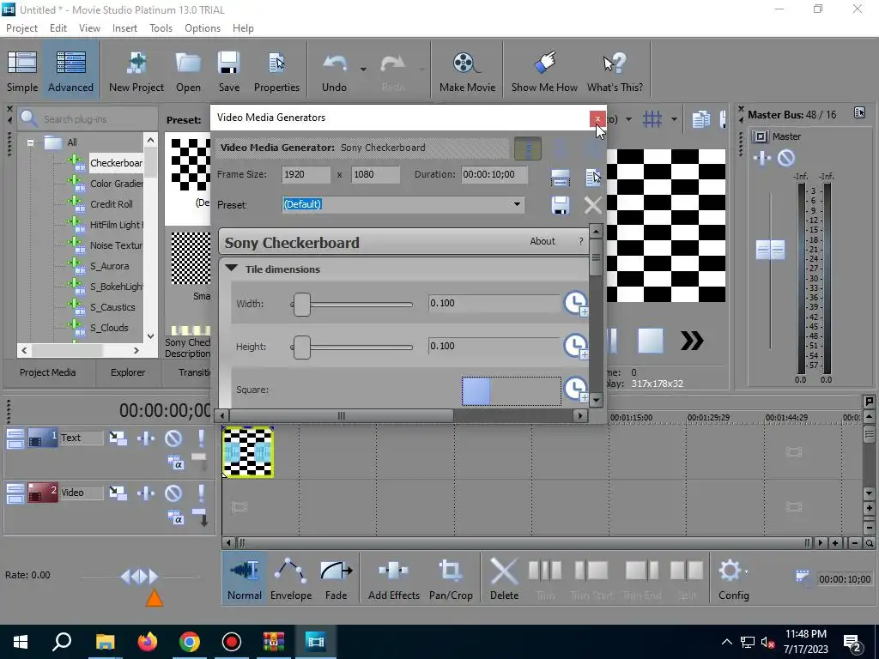Screen dimensions: 879x659
Task: Open the Pan/Crop tool
Action: (x=451, y=579)
